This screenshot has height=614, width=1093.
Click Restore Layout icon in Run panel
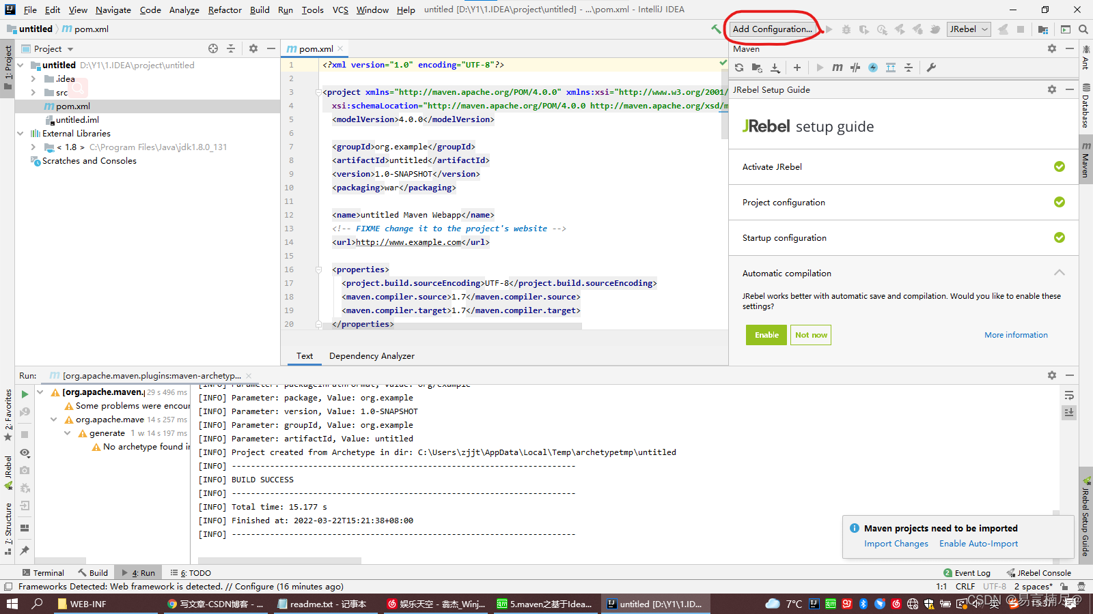point(25,528)
